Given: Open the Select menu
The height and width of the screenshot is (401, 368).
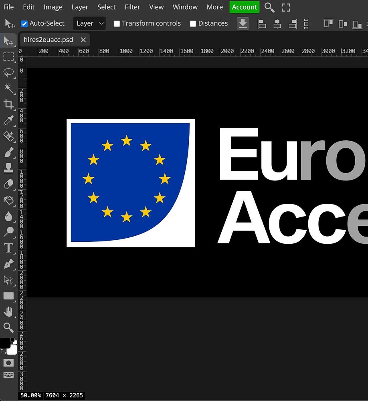Looking at the screenshot, I should [106, 7].
